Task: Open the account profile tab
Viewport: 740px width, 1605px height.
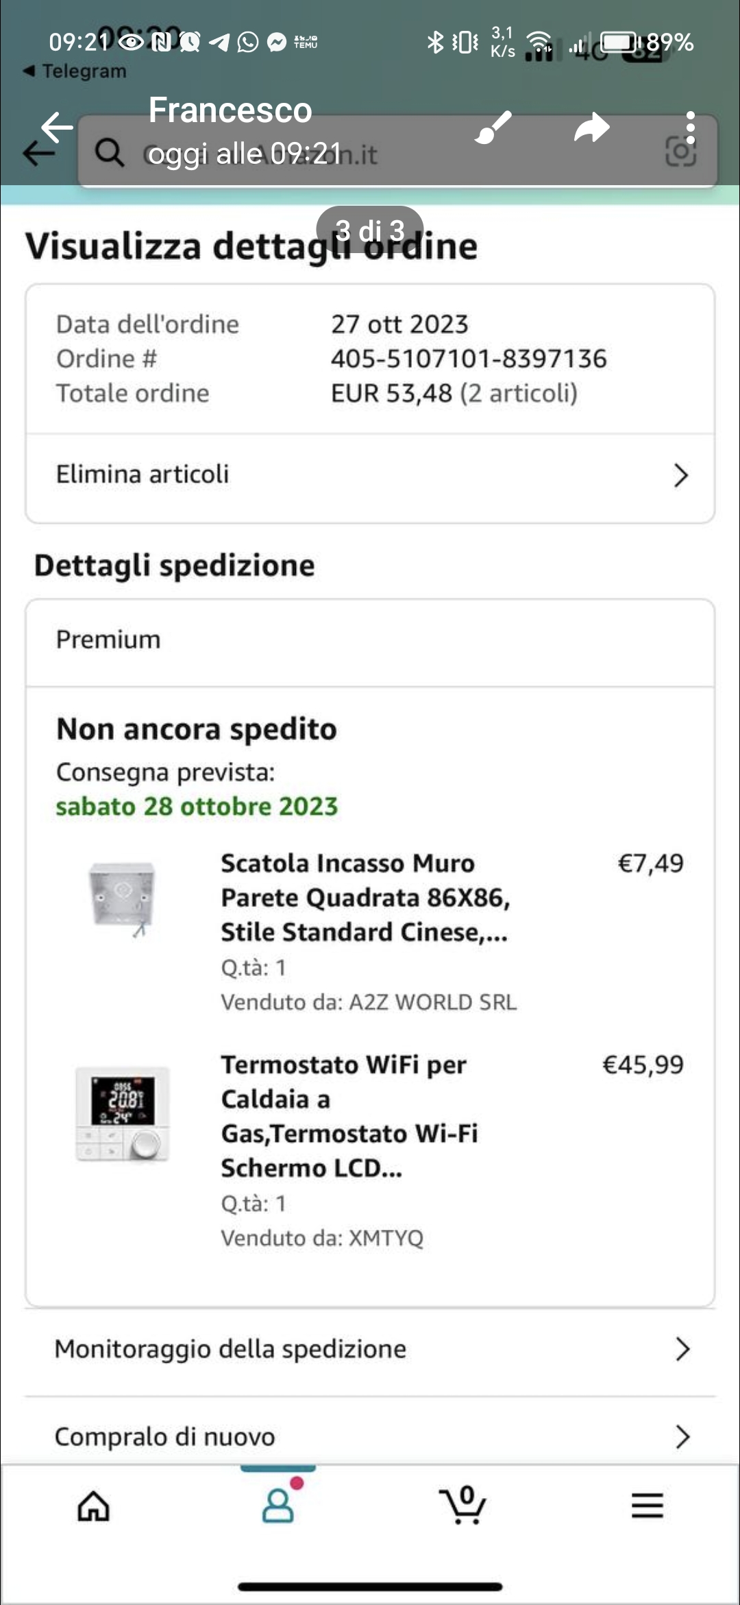Action: (278, 1506)
